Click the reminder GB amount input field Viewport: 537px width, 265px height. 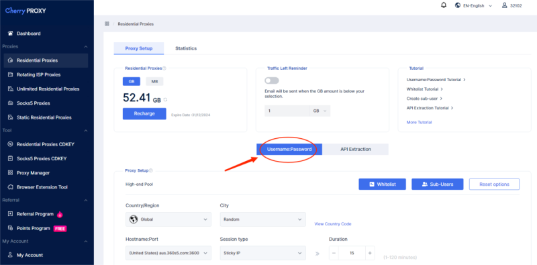coord(287,111)
